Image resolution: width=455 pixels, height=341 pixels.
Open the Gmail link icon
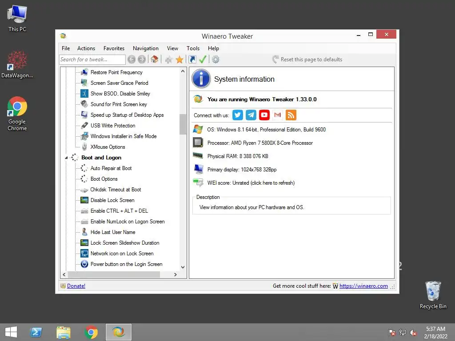[x=278, y=115]
